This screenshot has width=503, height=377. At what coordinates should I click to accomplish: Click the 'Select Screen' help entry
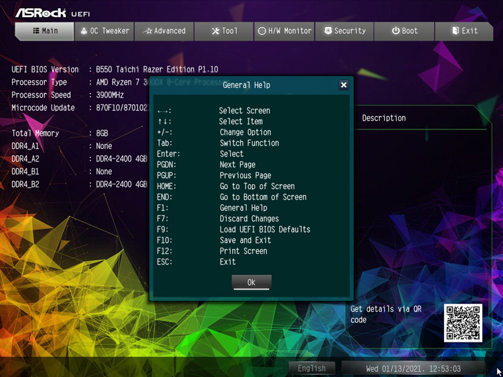click(x=245, y=111)
